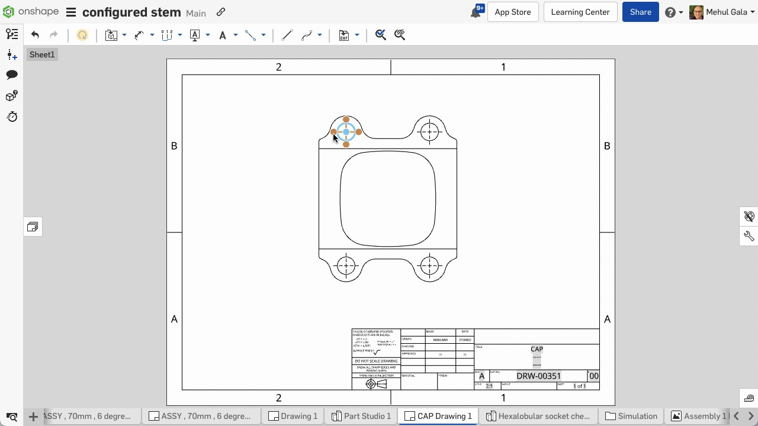Viewport: 758px width, 426px height.
Task: Open the Mehul Gala account menu
Action: click(721, 12)
